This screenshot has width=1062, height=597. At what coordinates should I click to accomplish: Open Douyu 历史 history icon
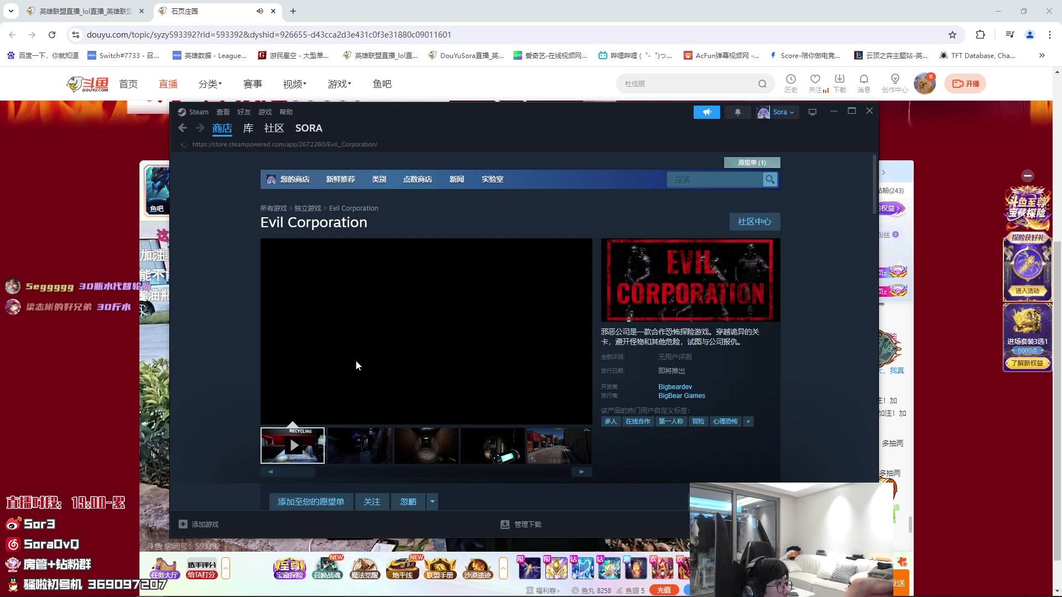tap(791, 83)
